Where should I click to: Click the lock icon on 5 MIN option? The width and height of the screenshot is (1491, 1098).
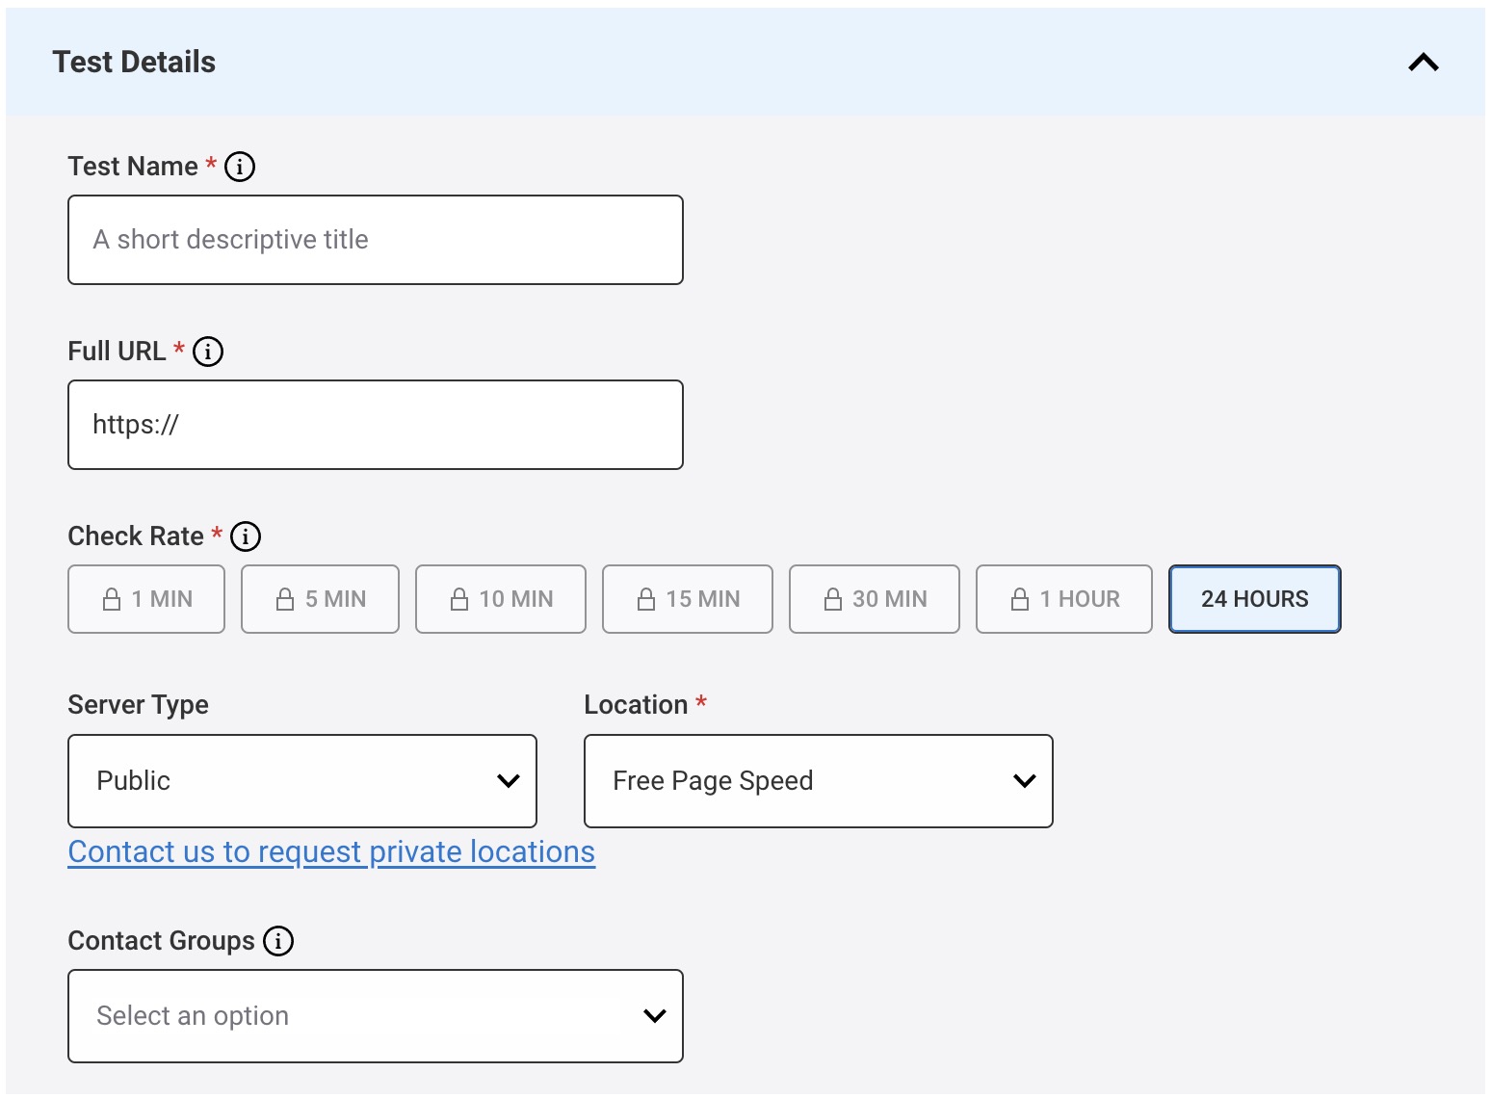click(x=285, y=598)
